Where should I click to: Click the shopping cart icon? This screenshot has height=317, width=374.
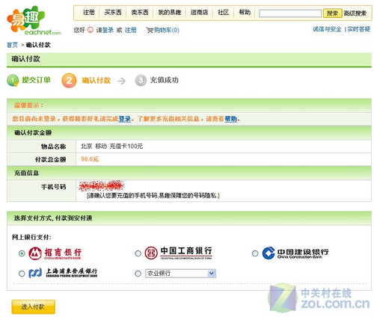pos(150,30)
